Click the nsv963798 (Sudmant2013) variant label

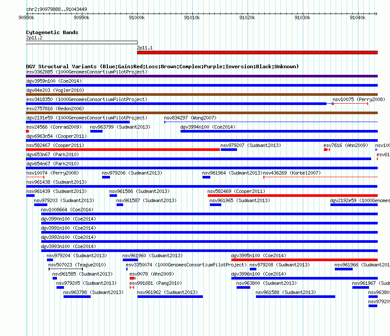tap(93, 293)
